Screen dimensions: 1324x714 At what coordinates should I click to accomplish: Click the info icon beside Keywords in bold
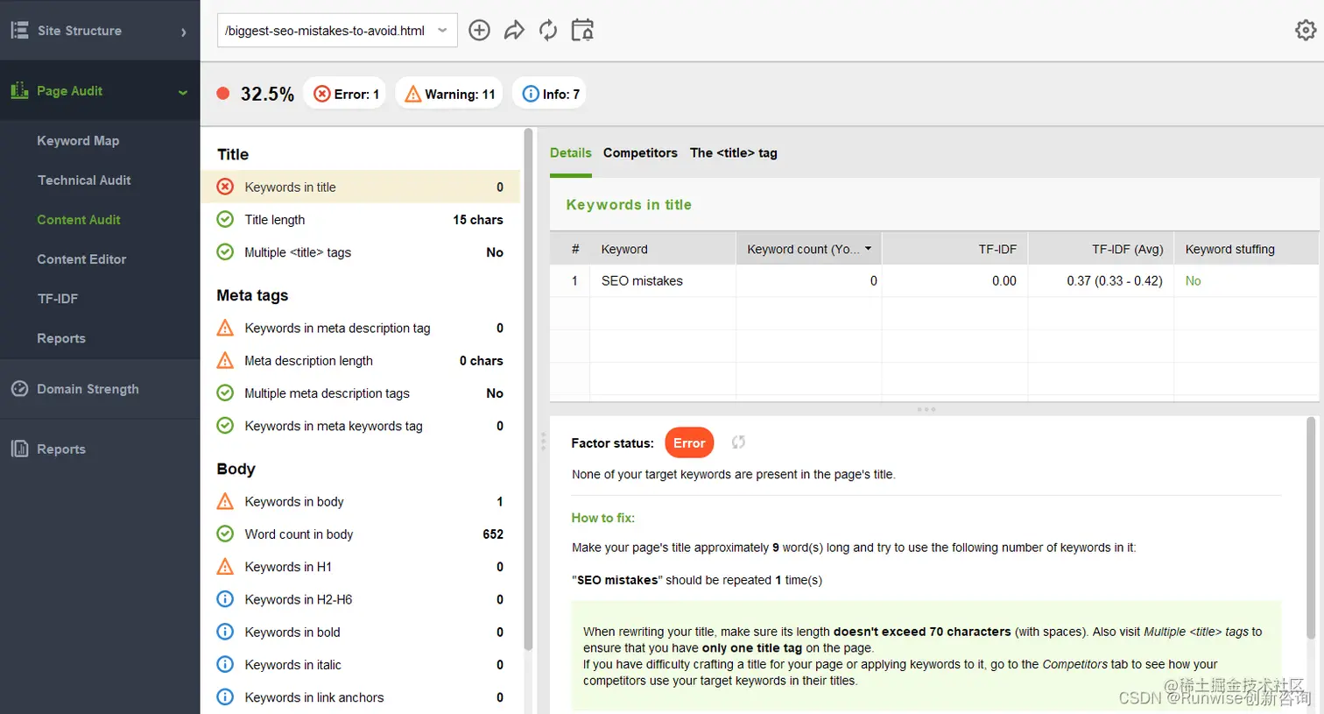225,632
